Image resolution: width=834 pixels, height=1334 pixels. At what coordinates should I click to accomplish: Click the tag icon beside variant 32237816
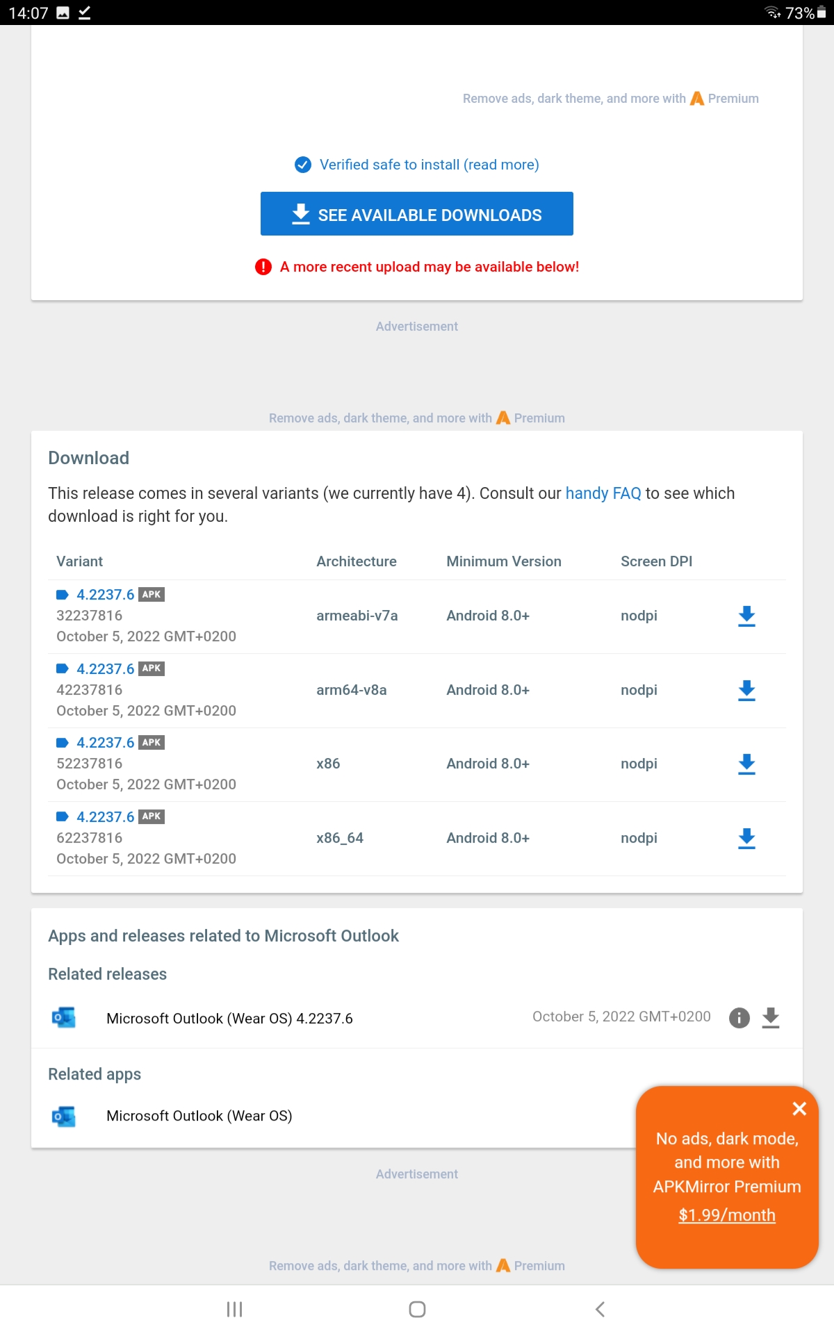pyautogui.click(x=63, y=595)
